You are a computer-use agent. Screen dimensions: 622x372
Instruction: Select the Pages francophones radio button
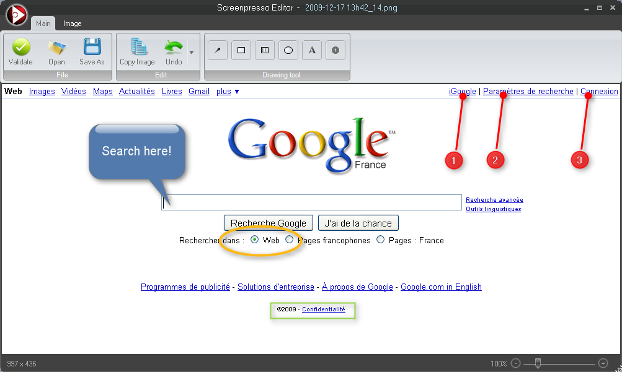coord(289,240)
